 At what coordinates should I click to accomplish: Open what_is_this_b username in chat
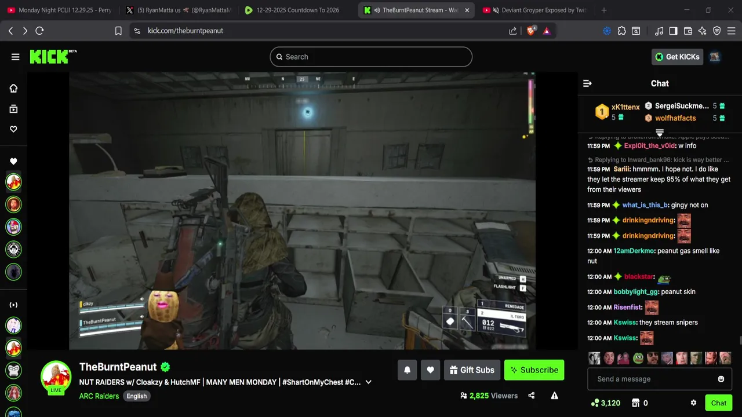coord(645,205)
